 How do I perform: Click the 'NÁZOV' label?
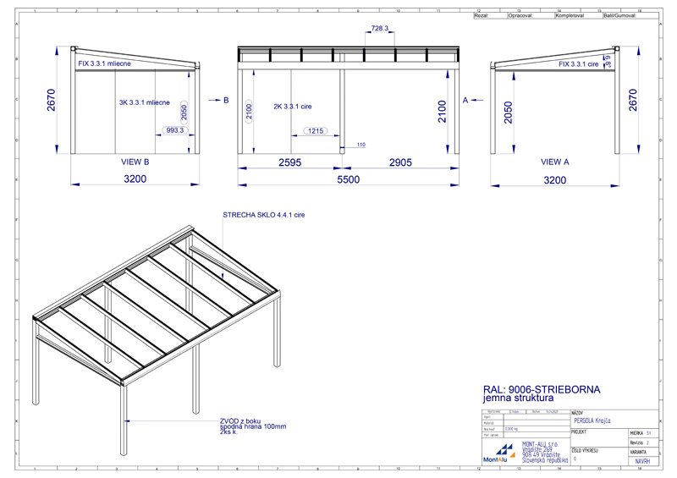[x=577, y=413]
